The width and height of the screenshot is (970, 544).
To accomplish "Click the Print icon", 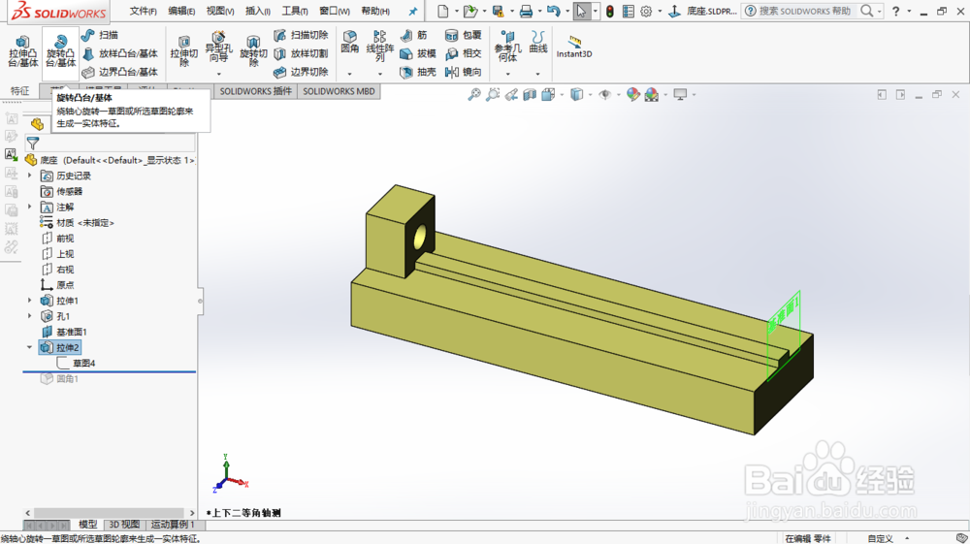I will click(526, 11).
